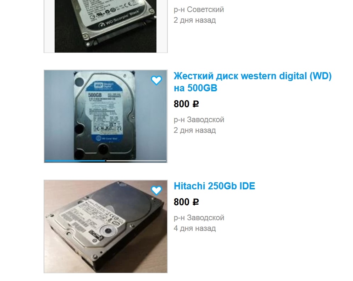Open the Western Digital 500GB listing title
Image resolution: width=353 pixels, height=281 pixels.
point(253,82)
